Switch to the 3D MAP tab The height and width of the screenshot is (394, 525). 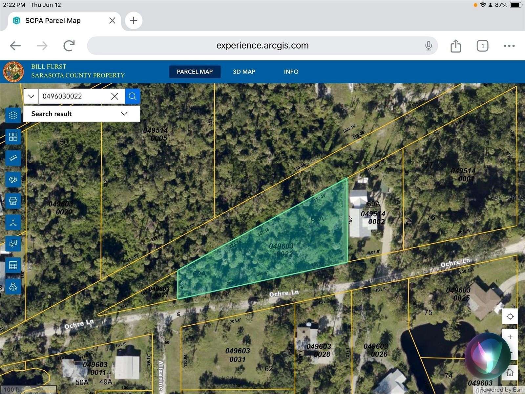click(x=243, y=72)
